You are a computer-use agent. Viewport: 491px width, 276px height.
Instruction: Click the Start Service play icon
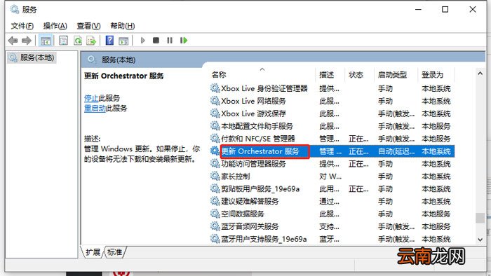click(x=143, y=41)
